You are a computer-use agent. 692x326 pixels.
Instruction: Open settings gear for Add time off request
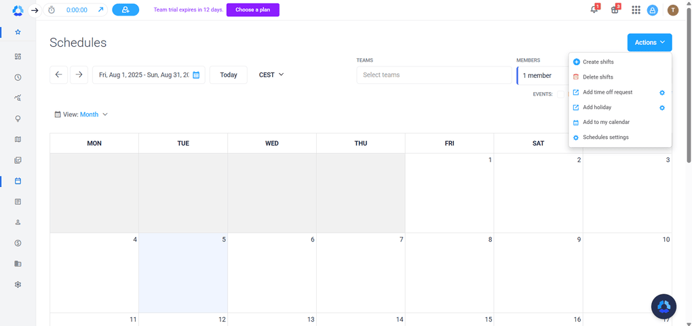coord(662,93)
